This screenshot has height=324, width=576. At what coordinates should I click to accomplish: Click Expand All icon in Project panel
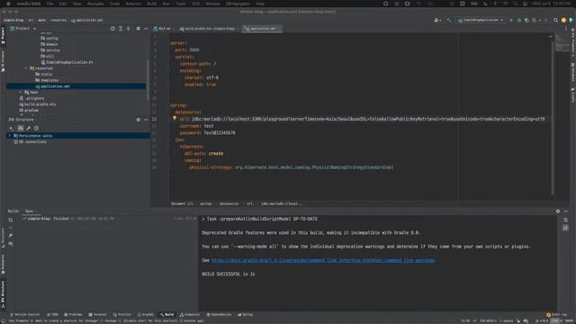[121, 28]
